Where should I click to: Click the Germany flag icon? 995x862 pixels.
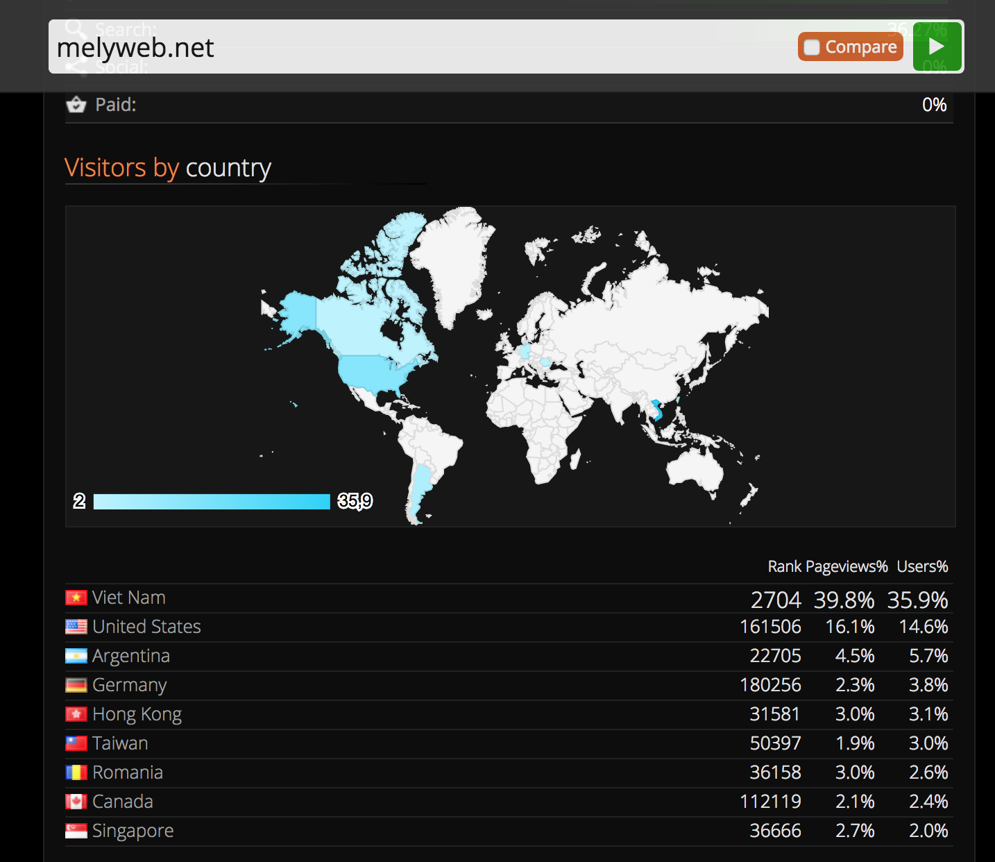(76, 685)
